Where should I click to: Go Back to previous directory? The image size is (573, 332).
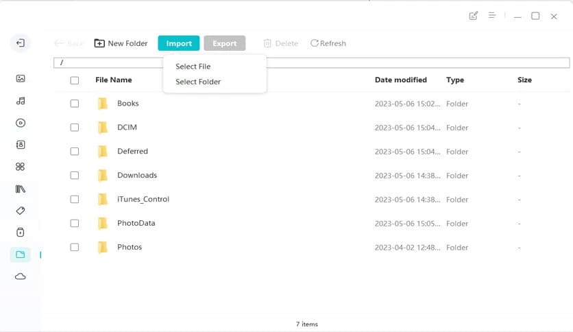(69, 43)
